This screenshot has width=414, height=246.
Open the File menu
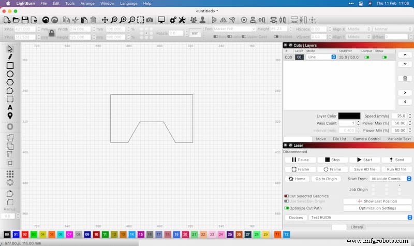point(43,4)
